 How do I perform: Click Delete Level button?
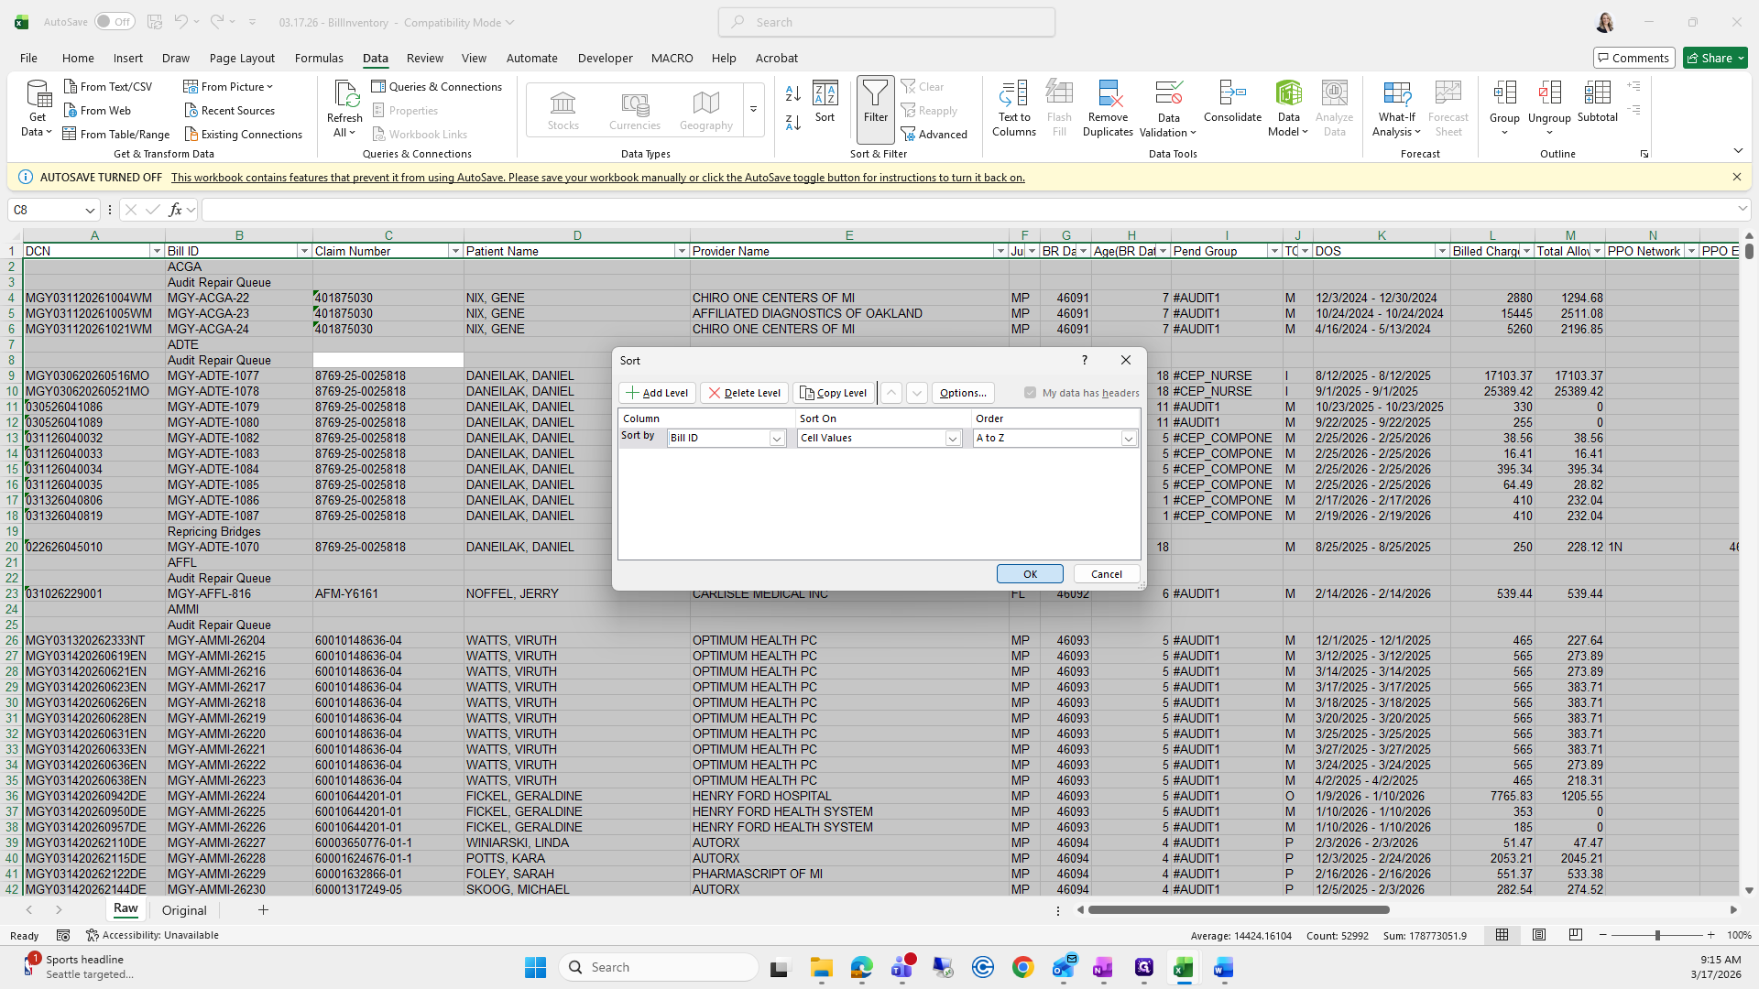tap(744, 393)
